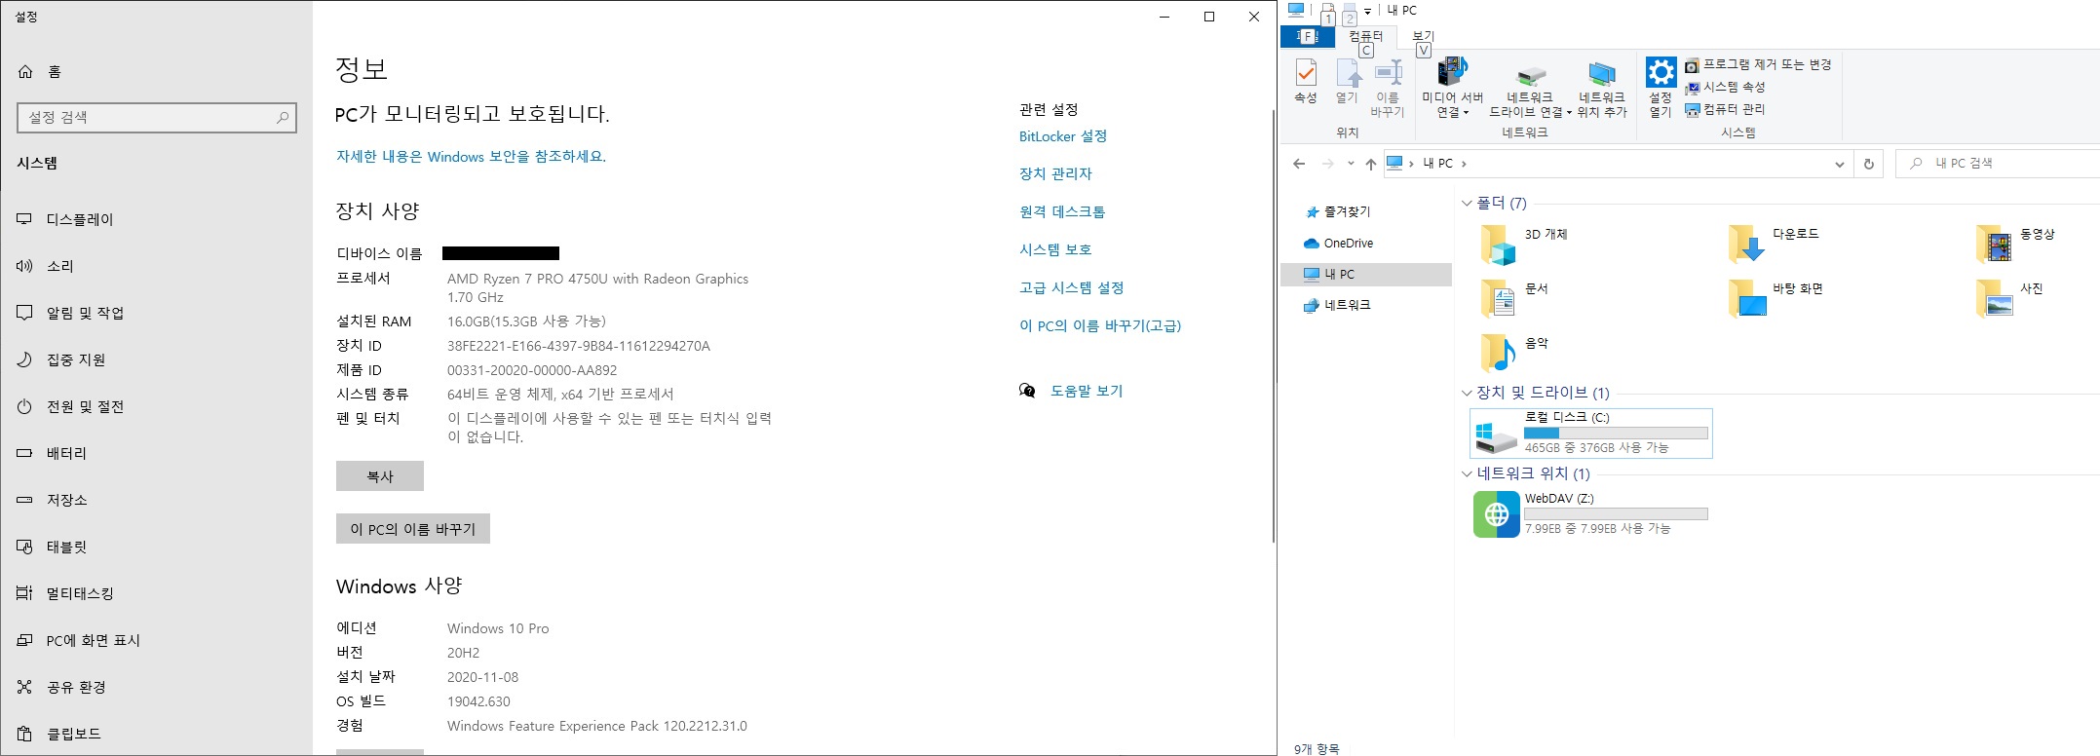Click Windows 보안 details link

pyautogui.click(x=472, y=157)
